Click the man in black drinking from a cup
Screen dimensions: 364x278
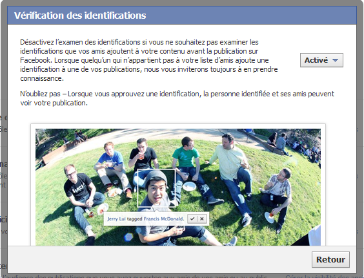tap(143, 160)
